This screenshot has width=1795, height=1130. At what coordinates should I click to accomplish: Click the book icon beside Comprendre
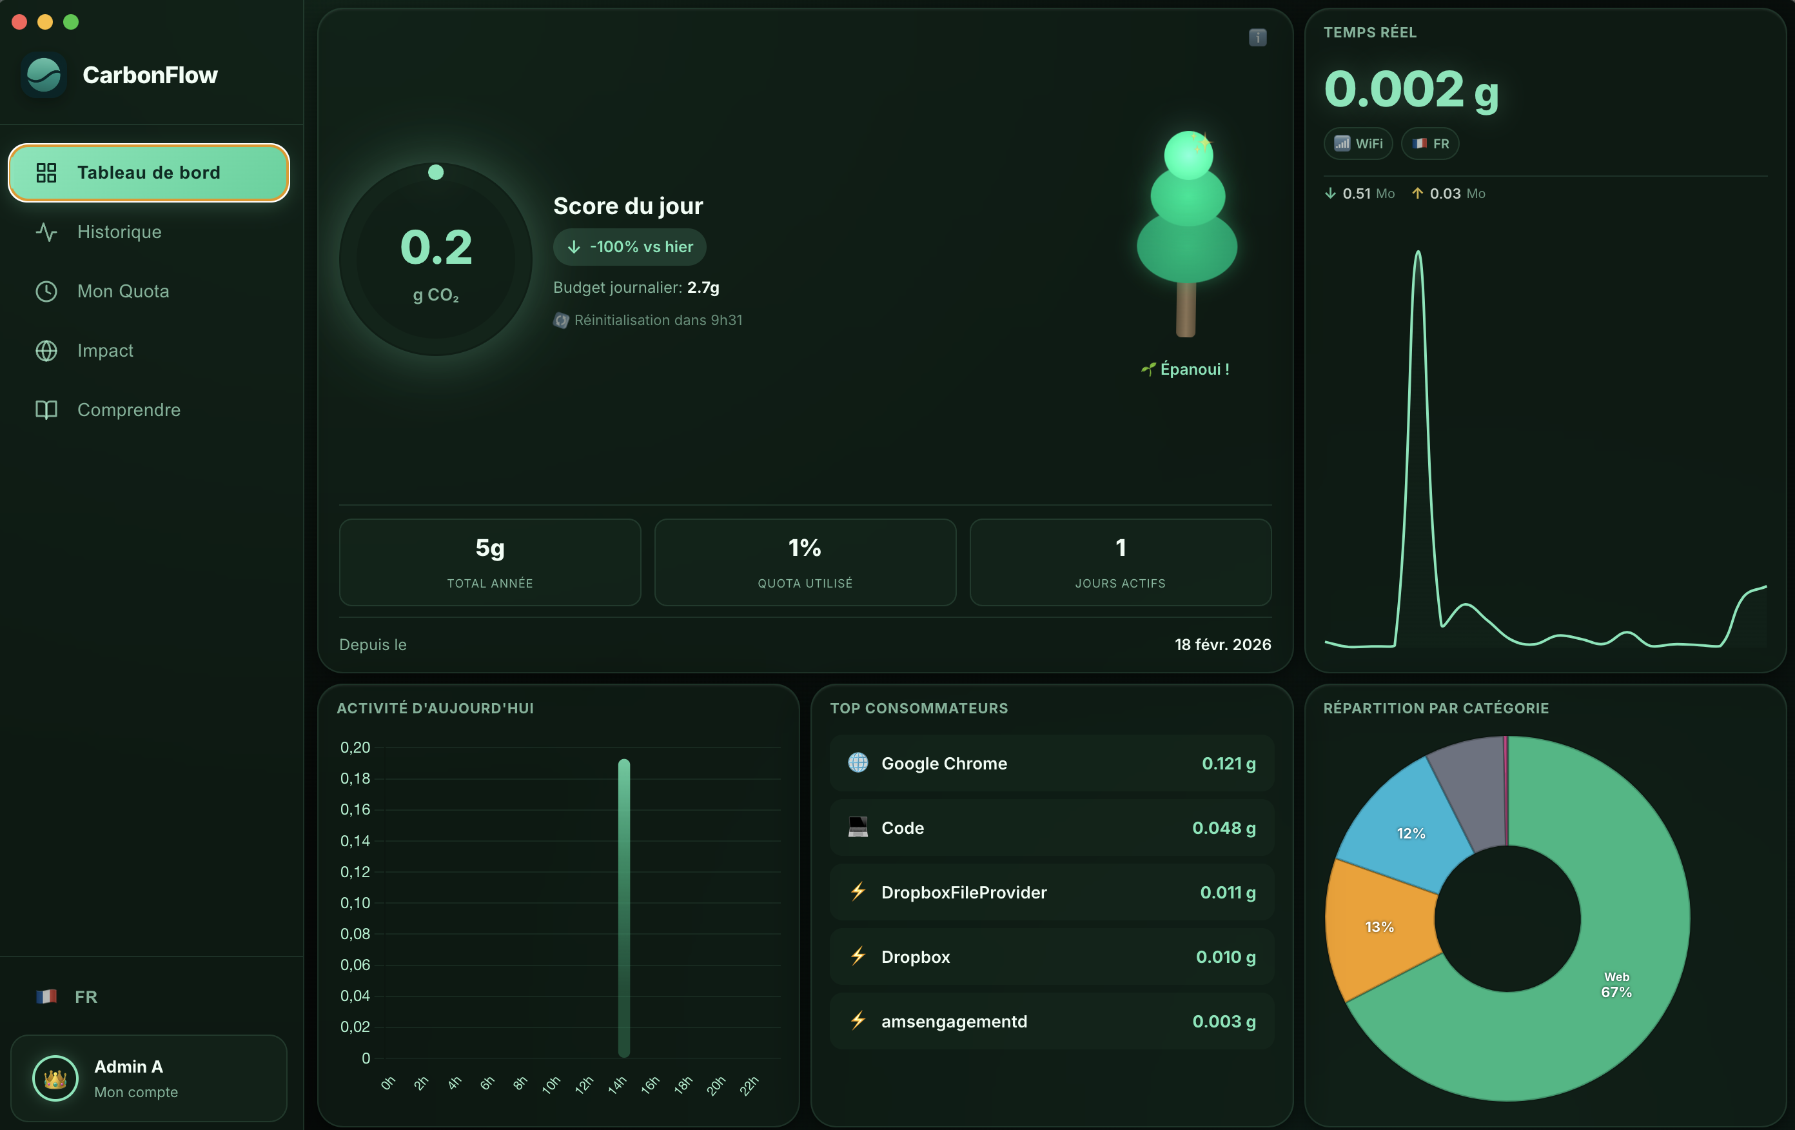[x=46, y=410]
